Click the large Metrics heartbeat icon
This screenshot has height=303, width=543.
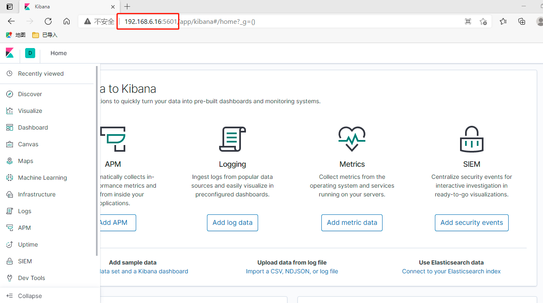coord(352,139)
